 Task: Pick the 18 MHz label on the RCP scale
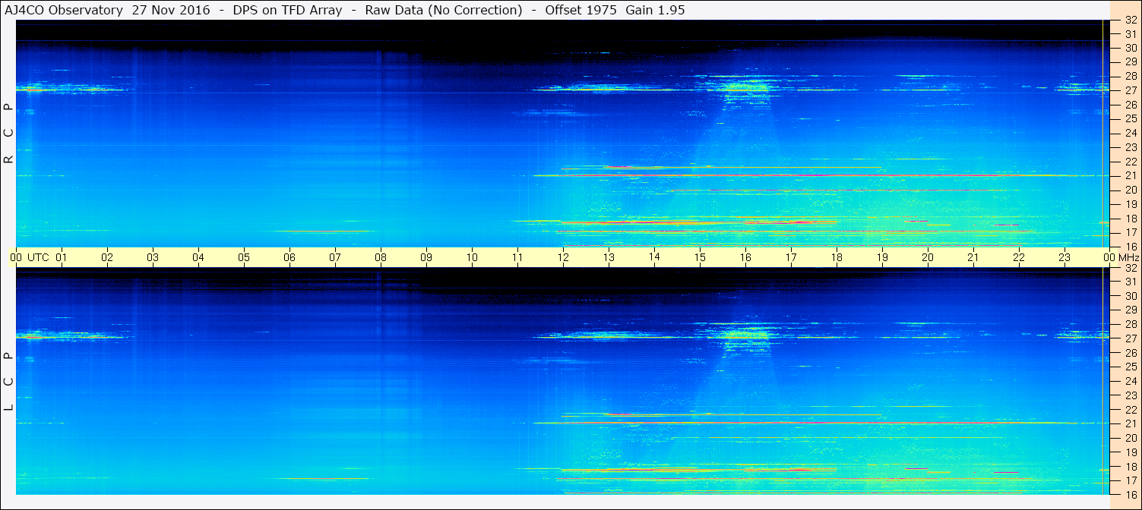[x=1131, y=218]
